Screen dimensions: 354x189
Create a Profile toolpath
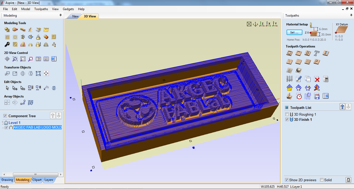tap(289, 53)
